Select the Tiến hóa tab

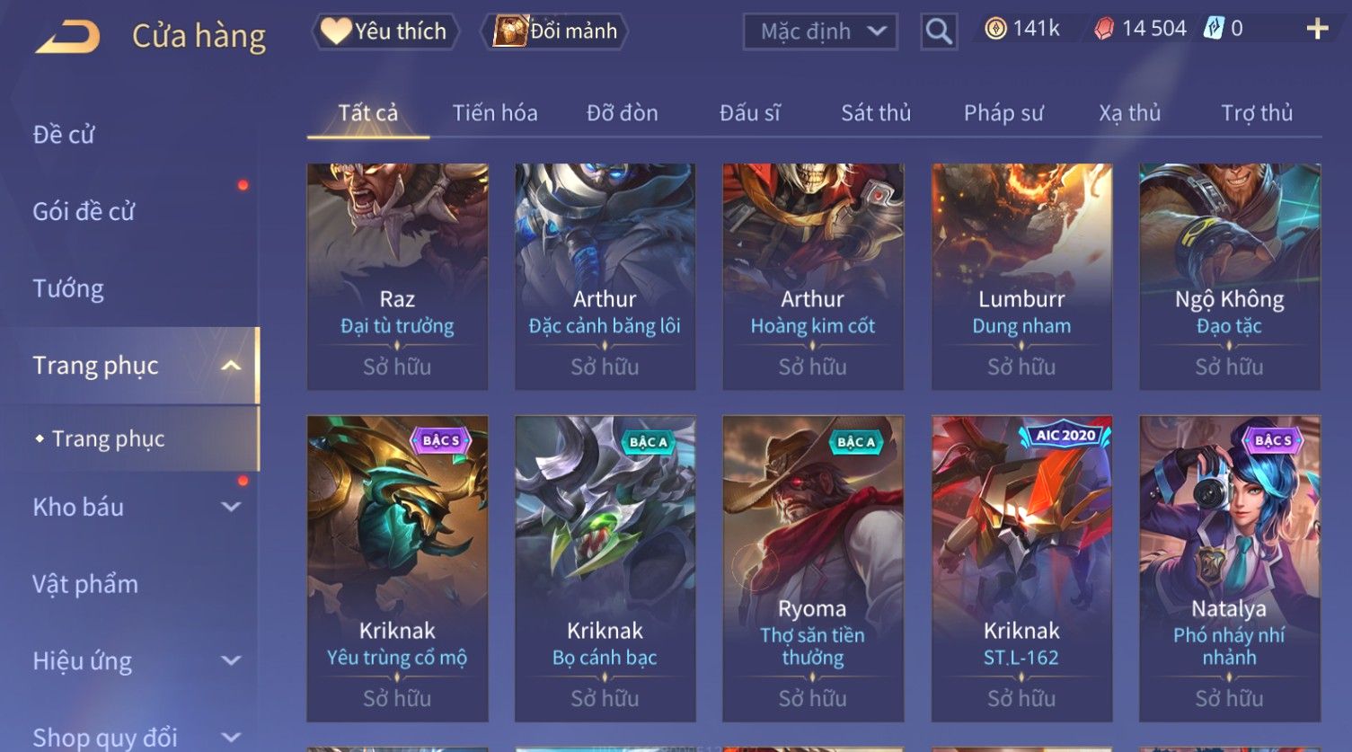[x=495, y=113]
